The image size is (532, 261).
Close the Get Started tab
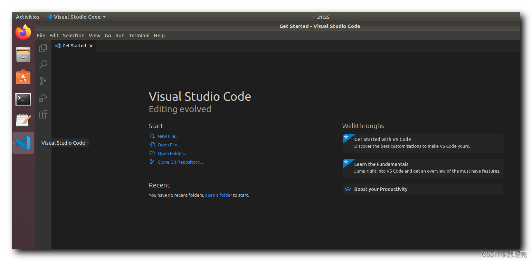pyautogui.click(x=91, y=46)
